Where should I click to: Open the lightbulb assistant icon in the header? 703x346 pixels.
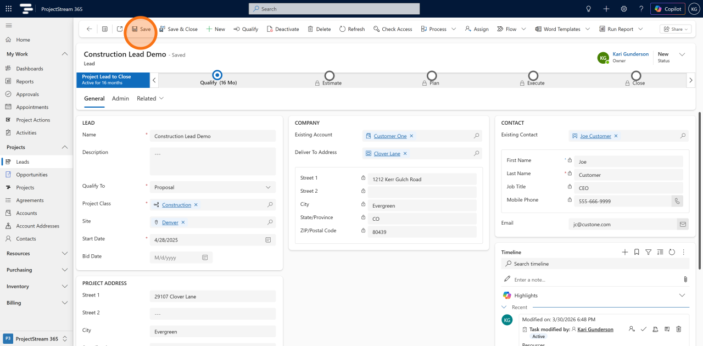pyautogui.click(x=589, y=9)
